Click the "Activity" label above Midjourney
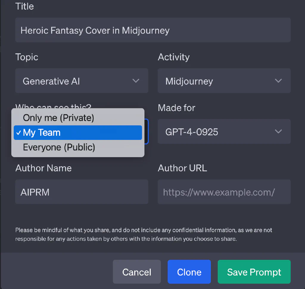Viewport: 305px width, 289px height. click(x=174, y=57)
